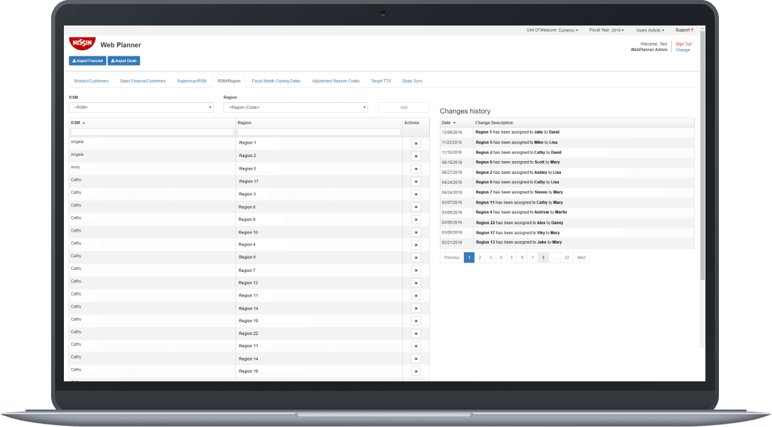Click the Add button
Screen dimensions: 772x427
point(403,107)
